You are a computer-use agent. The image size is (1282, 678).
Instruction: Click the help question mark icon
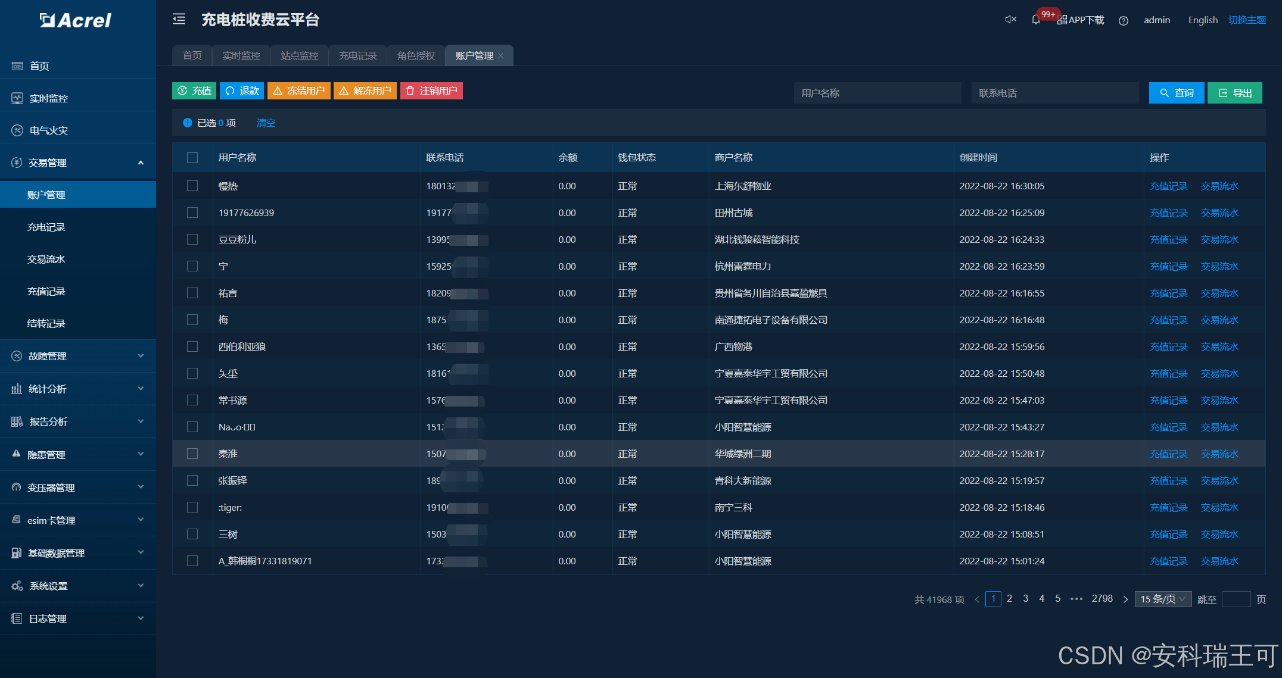click(x=1123, y=21)
